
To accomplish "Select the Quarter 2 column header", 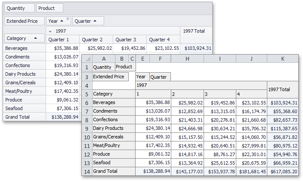I will [96, 40].
